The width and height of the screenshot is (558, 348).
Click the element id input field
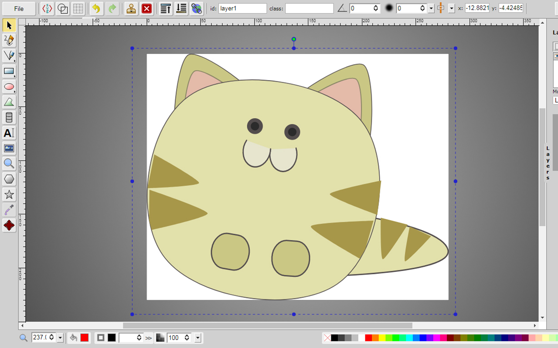pos(242,8)
